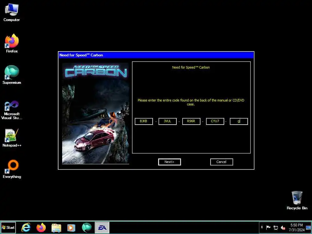Open the Supermium desktop shortcut
This screenshot has width=312, height=234.
click(x=12, y=75)
